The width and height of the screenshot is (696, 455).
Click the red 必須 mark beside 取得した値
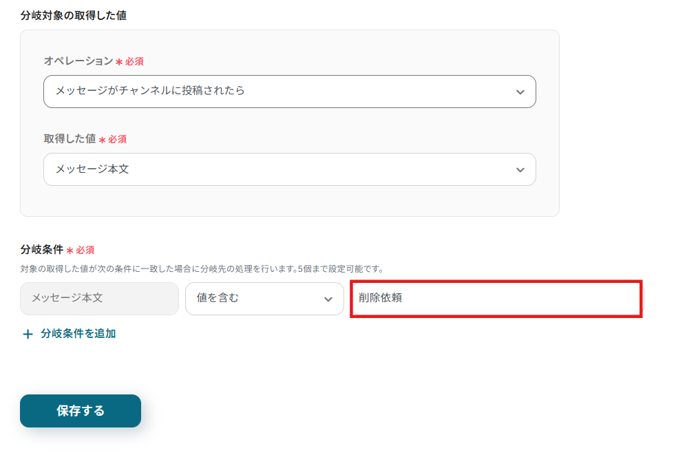[117, 139]
